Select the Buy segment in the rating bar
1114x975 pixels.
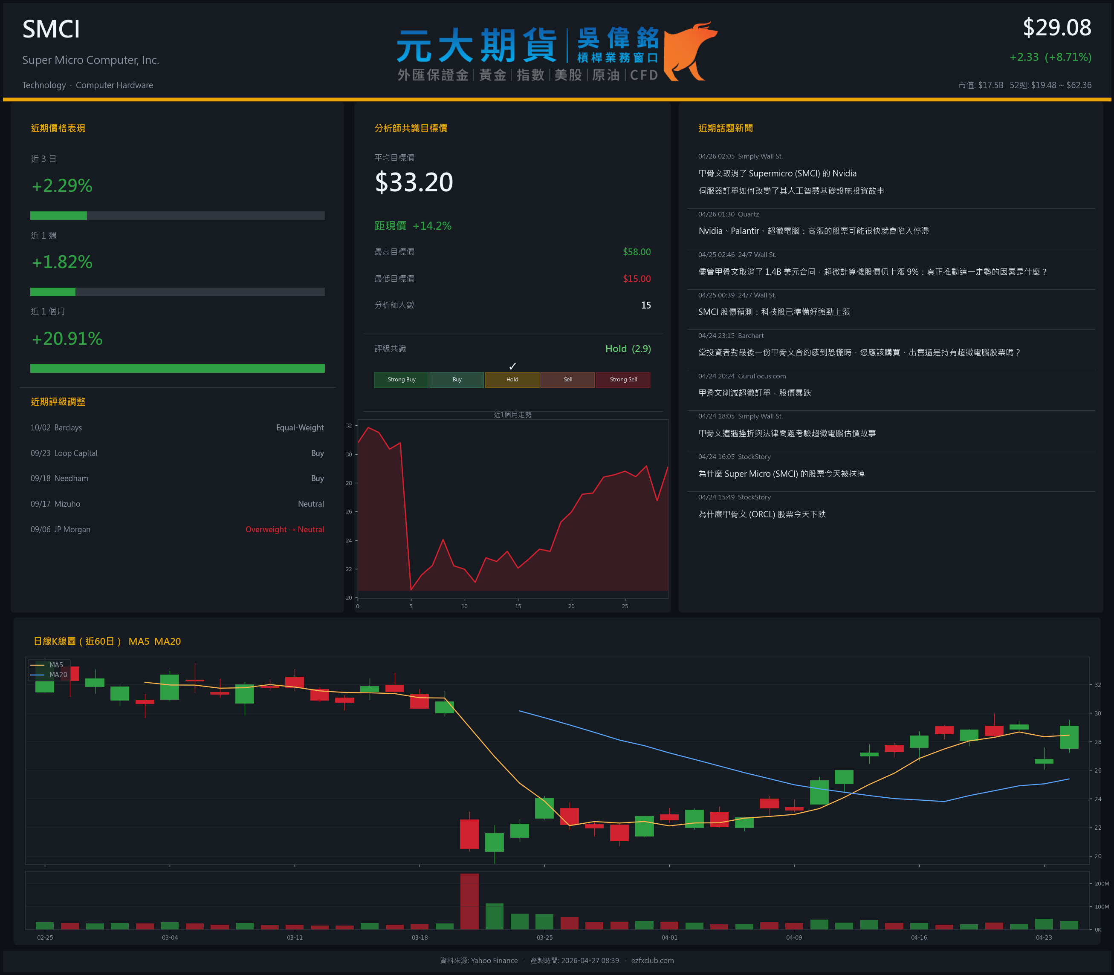pyautogui.click(x=457, y=380)
